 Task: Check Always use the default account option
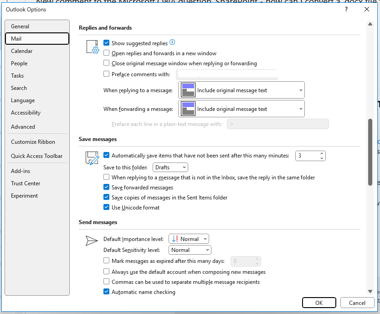point(106,272)
